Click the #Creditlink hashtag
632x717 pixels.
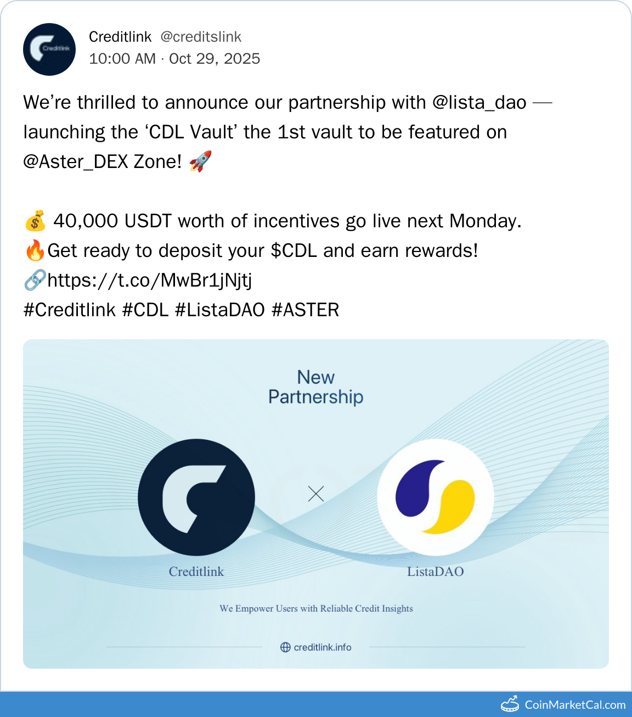[x=70, y=310]
